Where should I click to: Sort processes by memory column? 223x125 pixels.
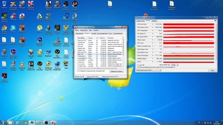103,38
